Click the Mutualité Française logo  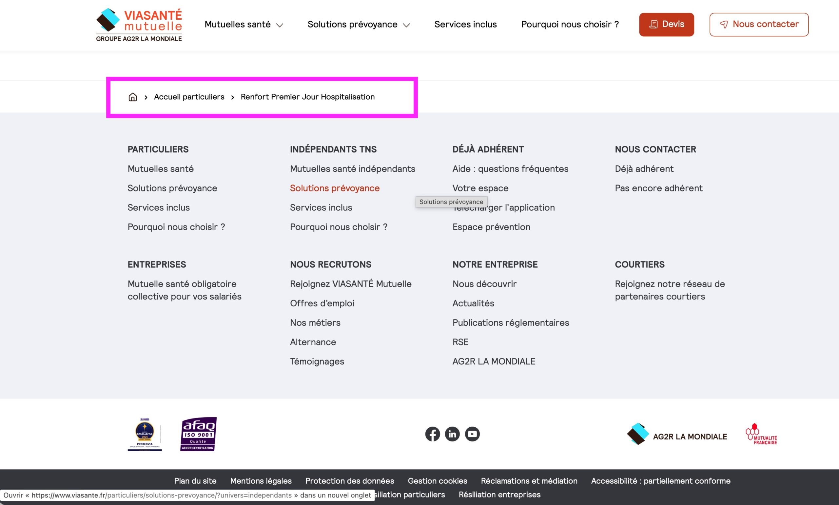(x=761, y=434)
